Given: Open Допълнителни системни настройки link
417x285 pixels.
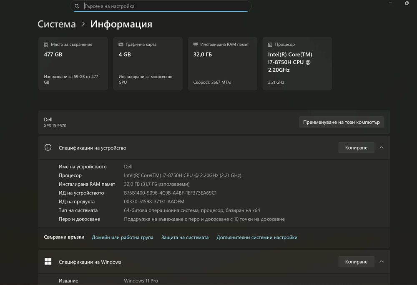Looking at the screenshot, I should point(257,237).
